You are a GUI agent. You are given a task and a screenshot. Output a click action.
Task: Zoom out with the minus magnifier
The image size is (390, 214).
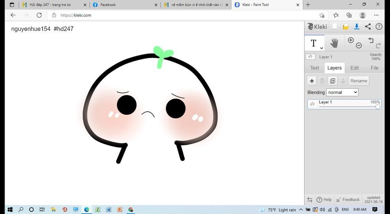(x=359, y=45)
